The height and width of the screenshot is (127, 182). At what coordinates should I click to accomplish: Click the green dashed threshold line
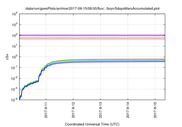pos(92,38)
